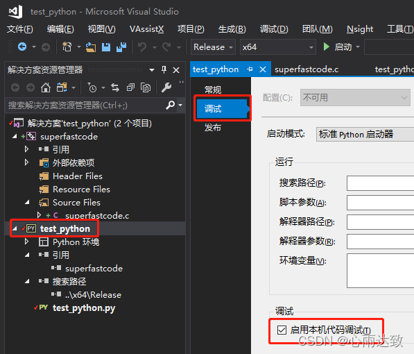Image resolution: width=414 pixels, height=354 pixels.
Task: Click the navigate forward toolbar arrow
Action: coord(46,47)
